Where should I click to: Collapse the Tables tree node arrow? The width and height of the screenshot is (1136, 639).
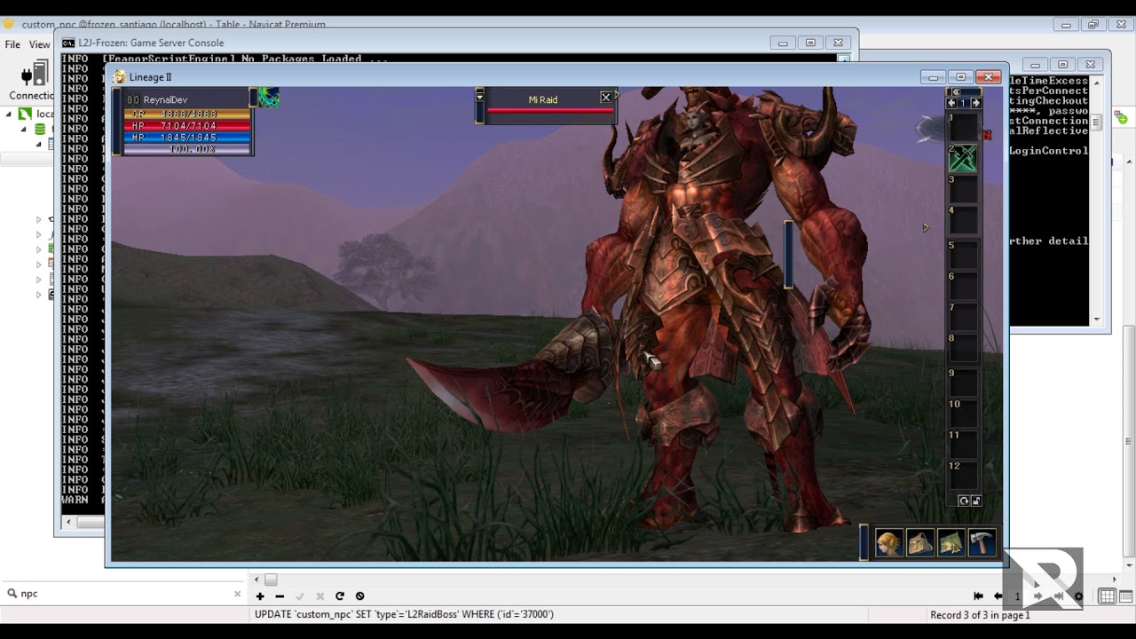(x=39, y=144)
